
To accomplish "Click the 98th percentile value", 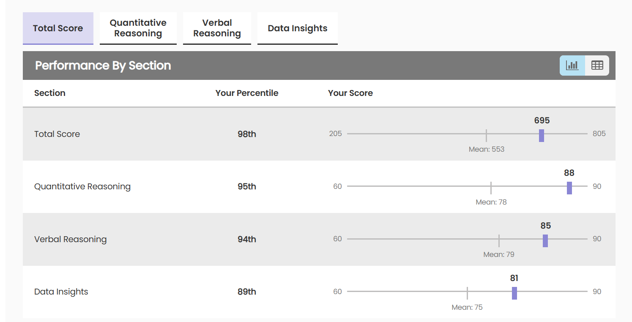I will (x=246, y=134).
